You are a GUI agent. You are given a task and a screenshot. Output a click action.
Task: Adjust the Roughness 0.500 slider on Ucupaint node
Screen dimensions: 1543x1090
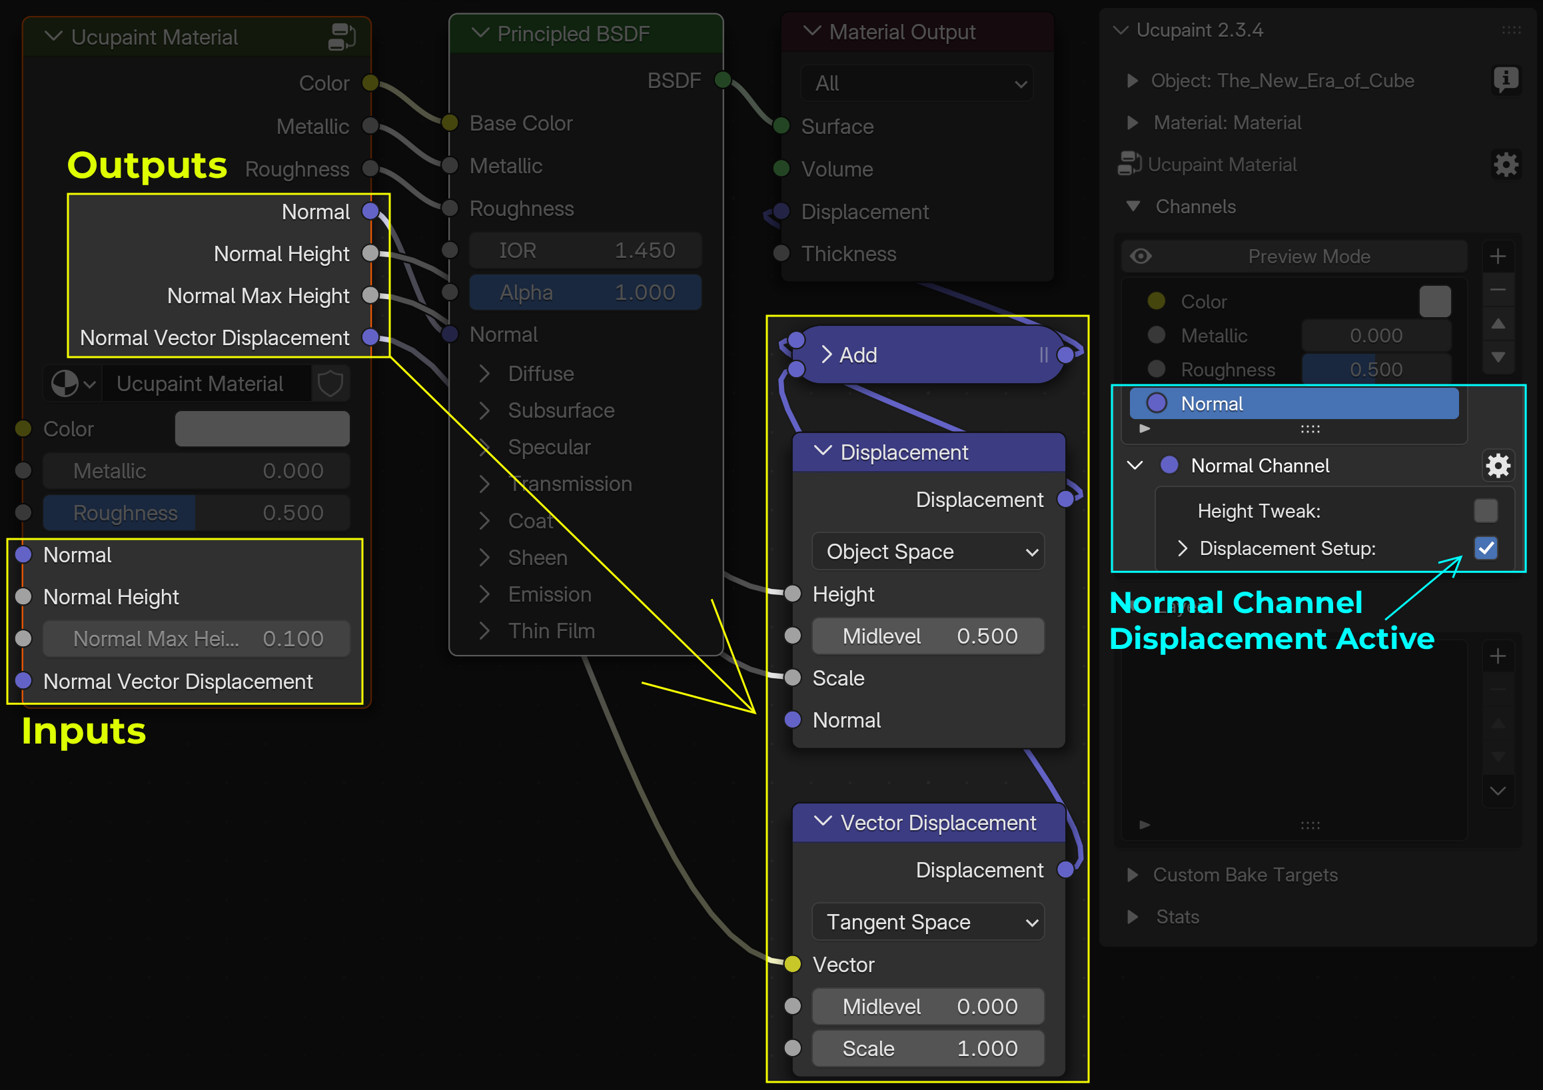197,513
